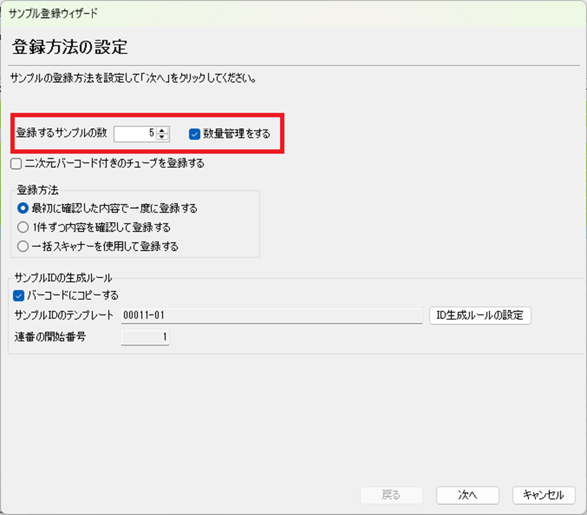Choose 1件ずつ内容を確認して登録する radio option
Screen dimensions: 587x515
pos(23,228)
